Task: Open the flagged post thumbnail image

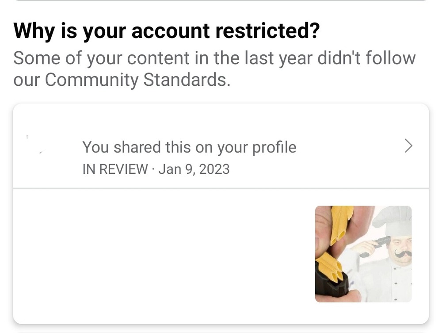Action: (x=363, y=254)
